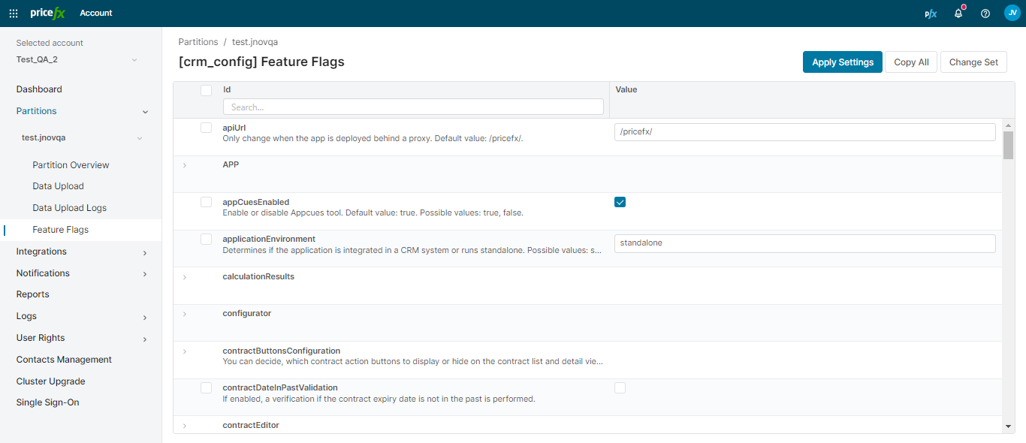Open the help question mark icon
Image resolution: width=1026 pixels, height=443 pixels.
[x=985, y=14]
